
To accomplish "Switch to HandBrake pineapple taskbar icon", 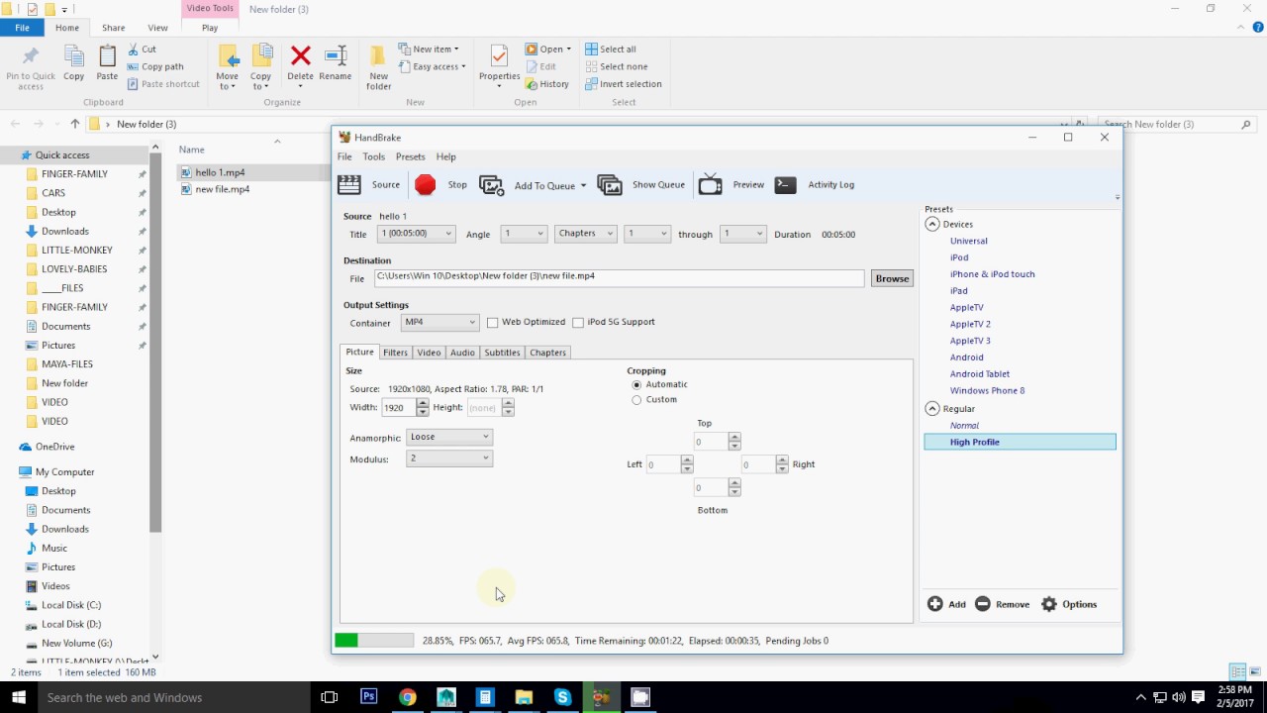I will tap(602, 697).
